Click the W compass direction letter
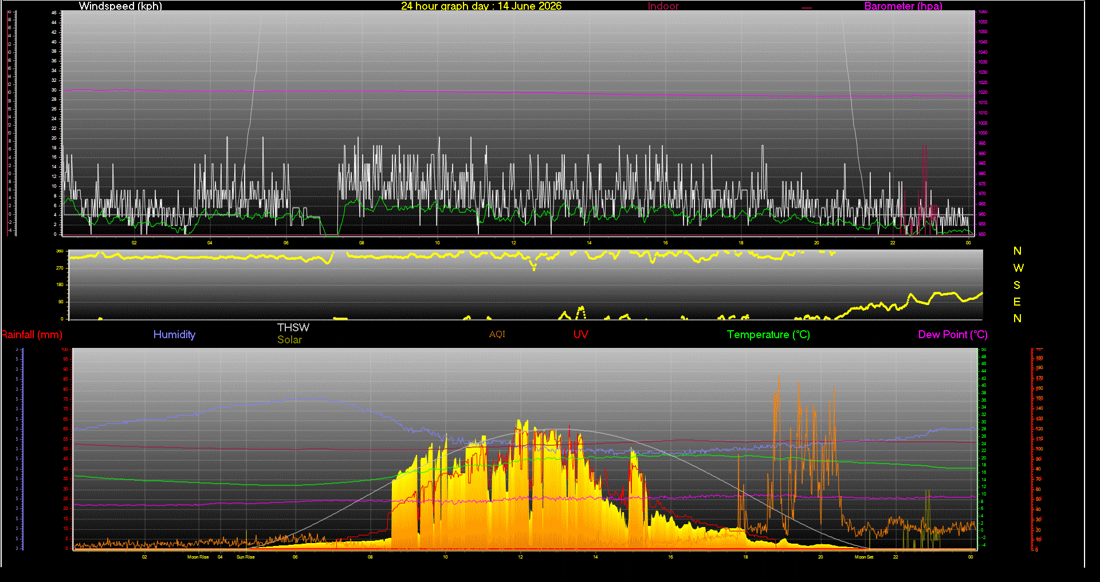Screen dimensions: 1100x582 point(1018,268)
